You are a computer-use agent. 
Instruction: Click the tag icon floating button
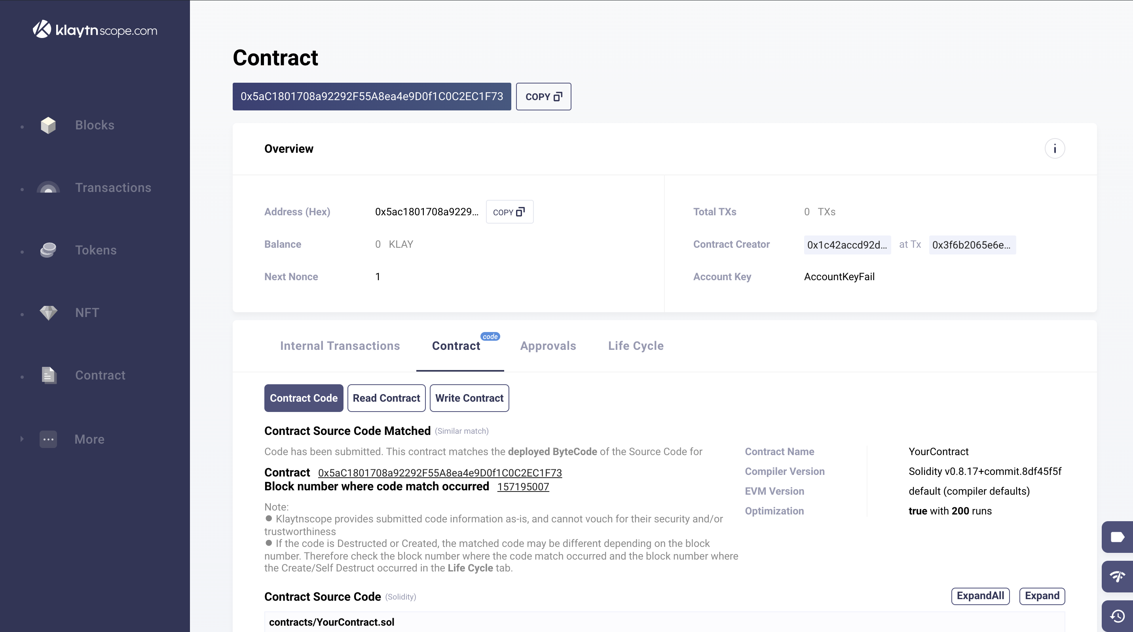pyautogui.click(x=1117, y=537)
